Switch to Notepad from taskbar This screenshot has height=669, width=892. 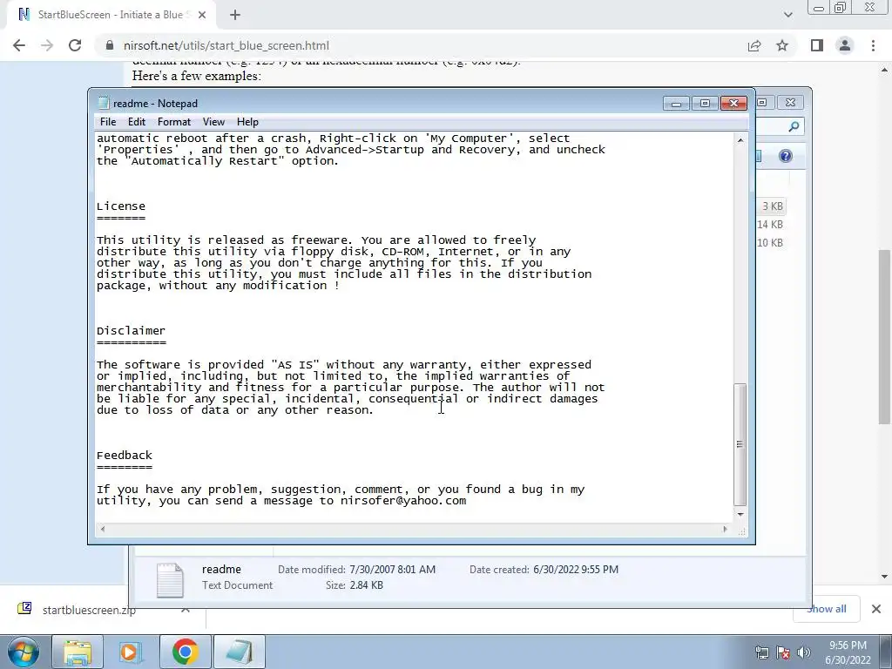pyautogui.click(x=239, y=652)
